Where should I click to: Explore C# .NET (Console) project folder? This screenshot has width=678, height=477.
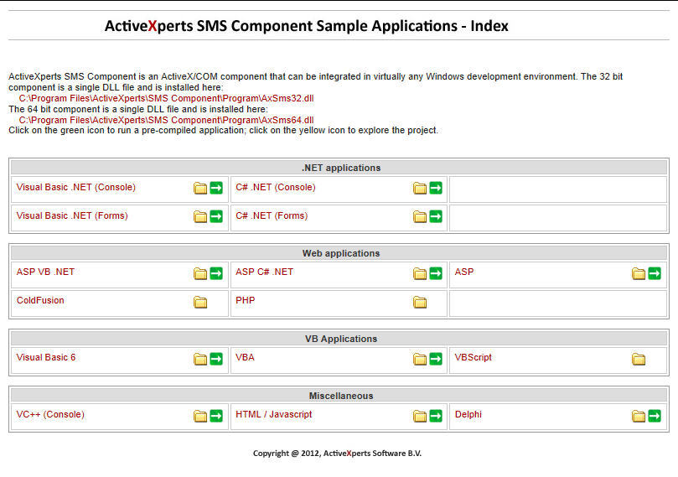point(420,188)
